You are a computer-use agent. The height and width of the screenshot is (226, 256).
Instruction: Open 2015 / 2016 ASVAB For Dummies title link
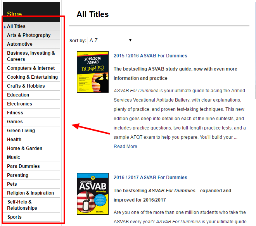[x=150, y=56]
